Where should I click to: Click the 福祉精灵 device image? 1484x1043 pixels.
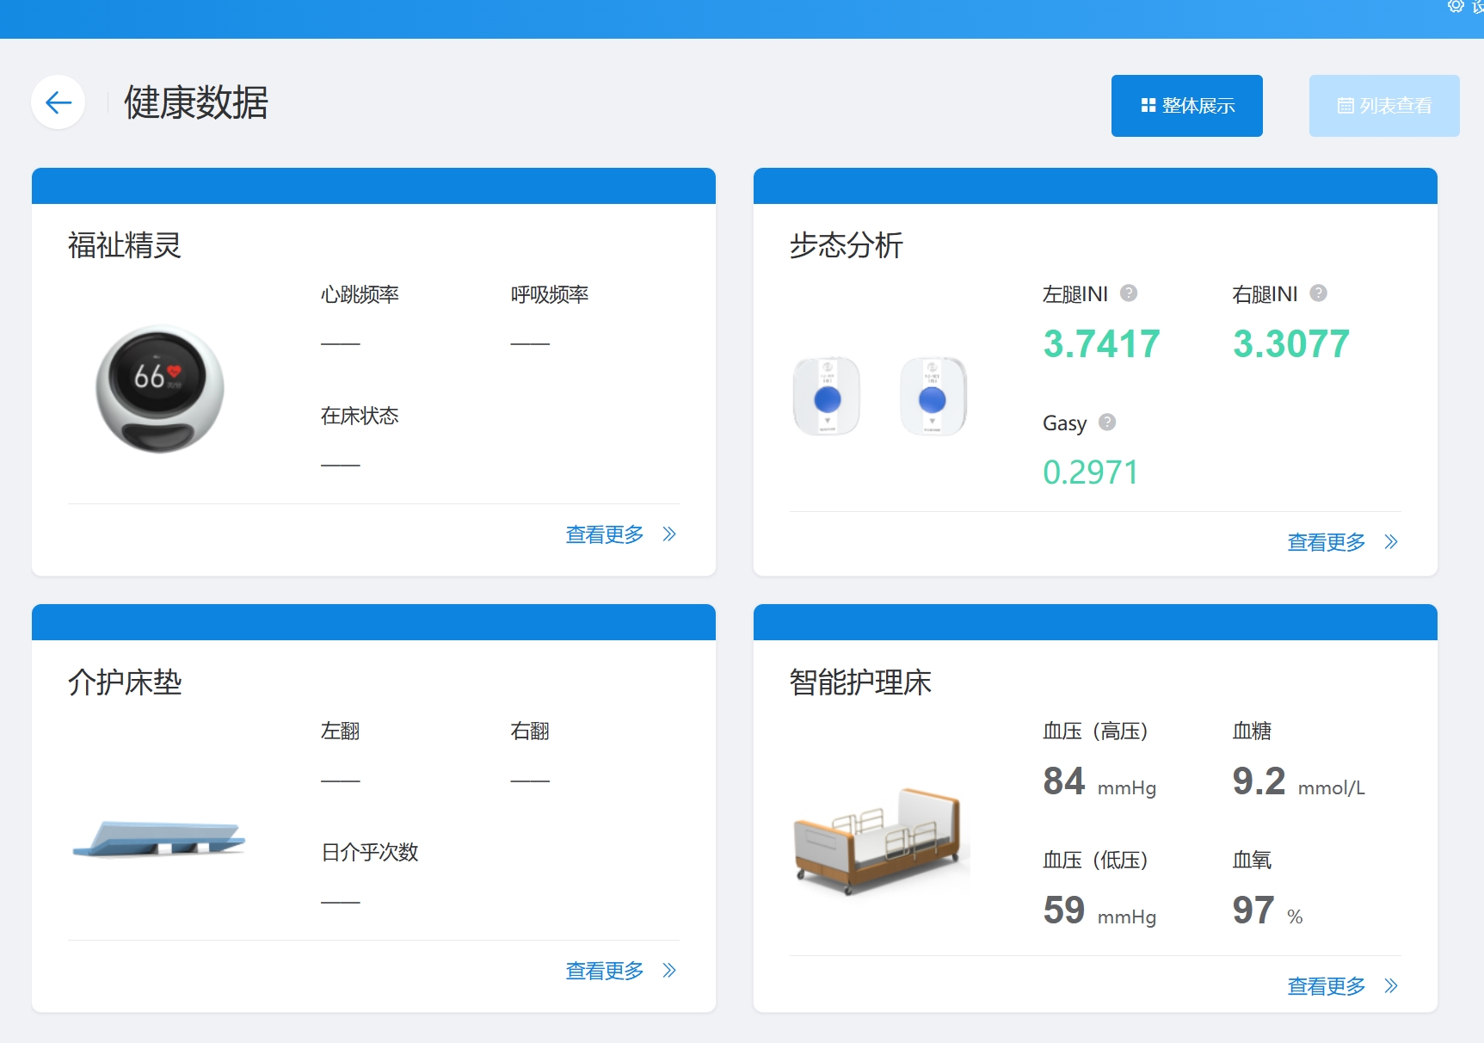tap(160, 389)
